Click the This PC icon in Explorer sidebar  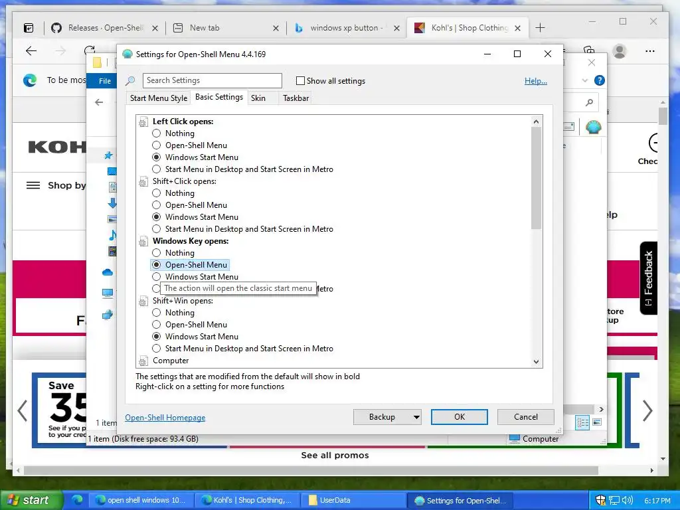click(x=108, y=294)
